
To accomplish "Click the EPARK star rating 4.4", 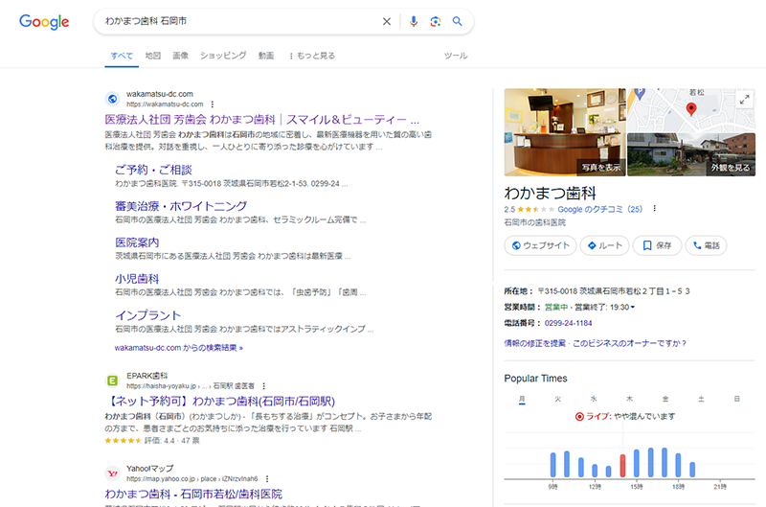I will coord(124,441).
